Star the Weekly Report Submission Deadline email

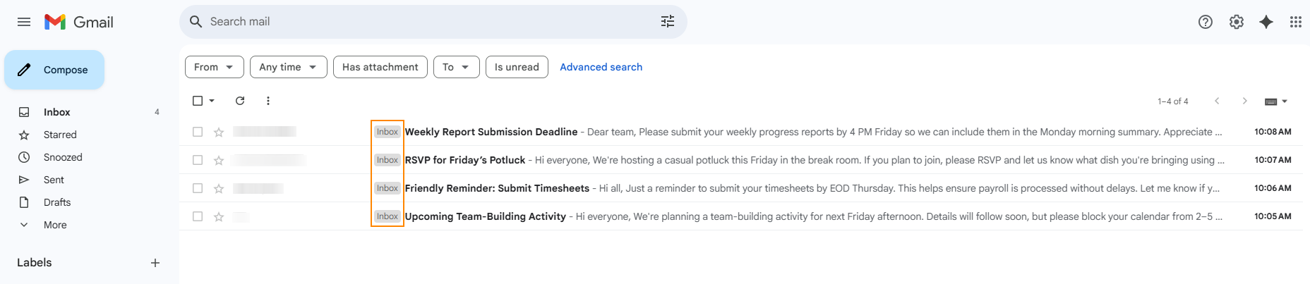219,132
